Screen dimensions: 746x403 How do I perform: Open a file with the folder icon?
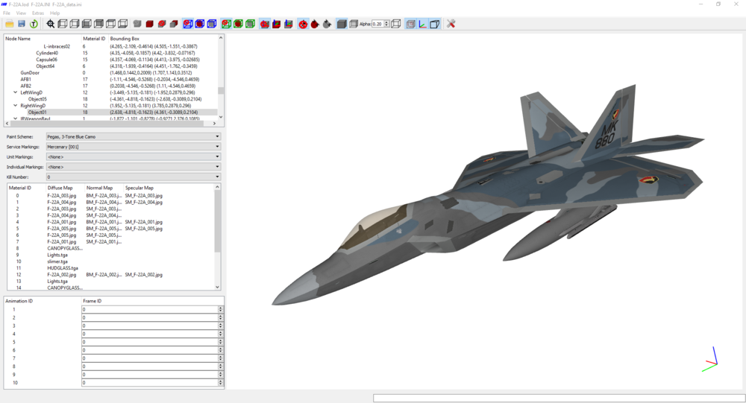point(9,24)
